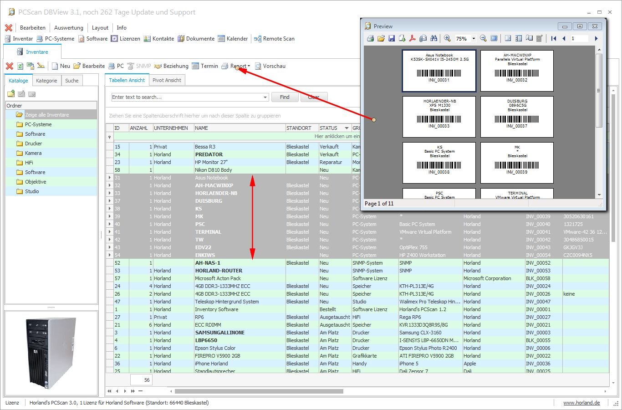Open Termin appointment tool

click(205, 66)
